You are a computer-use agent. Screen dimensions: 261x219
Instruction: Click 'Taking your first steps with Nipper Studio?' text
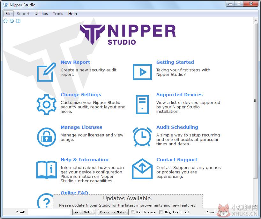[x=183, y=72]
